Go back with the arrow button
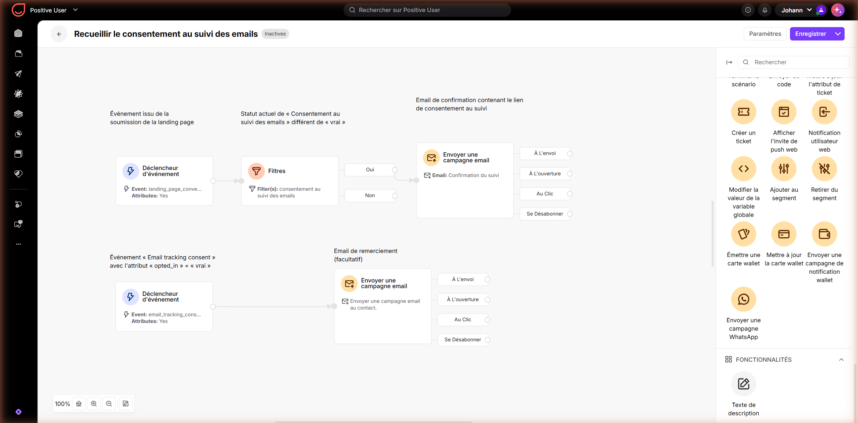 [x=59, y=34]
